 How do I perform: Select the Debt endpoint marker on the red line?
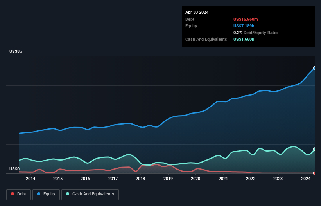[314, 173]
